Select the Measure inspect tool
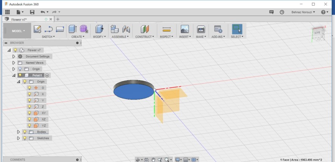Viewport: 335px width, 162px height. [x=166, y=29]
